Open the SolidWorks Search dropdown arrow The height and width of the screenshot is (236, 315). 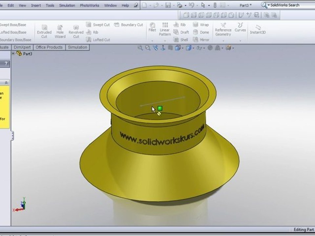pos(269,5)
